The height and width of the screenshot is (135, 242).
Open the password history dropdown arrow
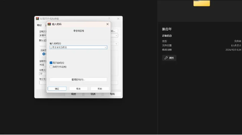point(105,47)
